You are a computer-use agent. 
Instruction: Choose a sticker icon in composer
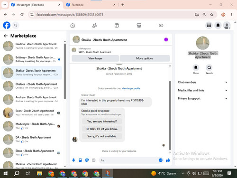coord(87,160)
